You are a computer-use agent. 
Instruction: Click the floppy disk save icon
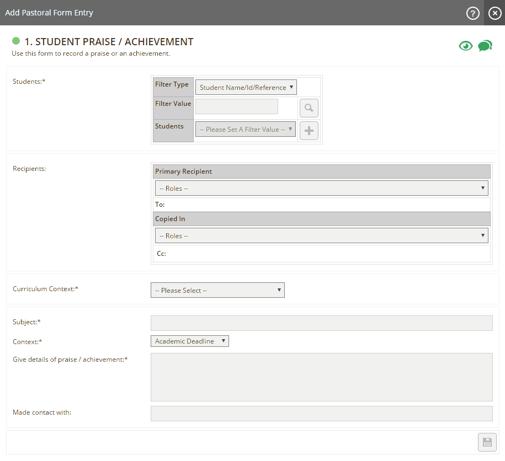487,442
